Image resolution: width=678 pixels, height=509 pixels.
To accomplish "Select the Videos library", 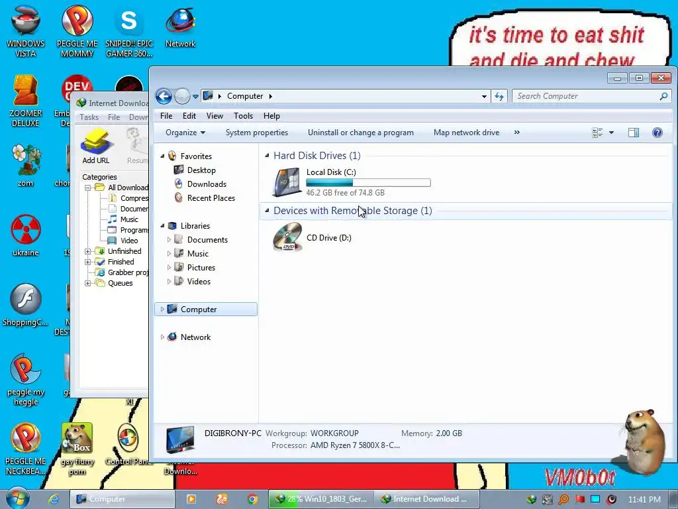I will point(199,281).
